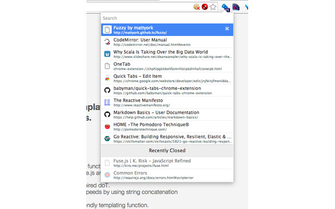Click the skillsmatter.com skillscasts URL text

tap(173, 142)
